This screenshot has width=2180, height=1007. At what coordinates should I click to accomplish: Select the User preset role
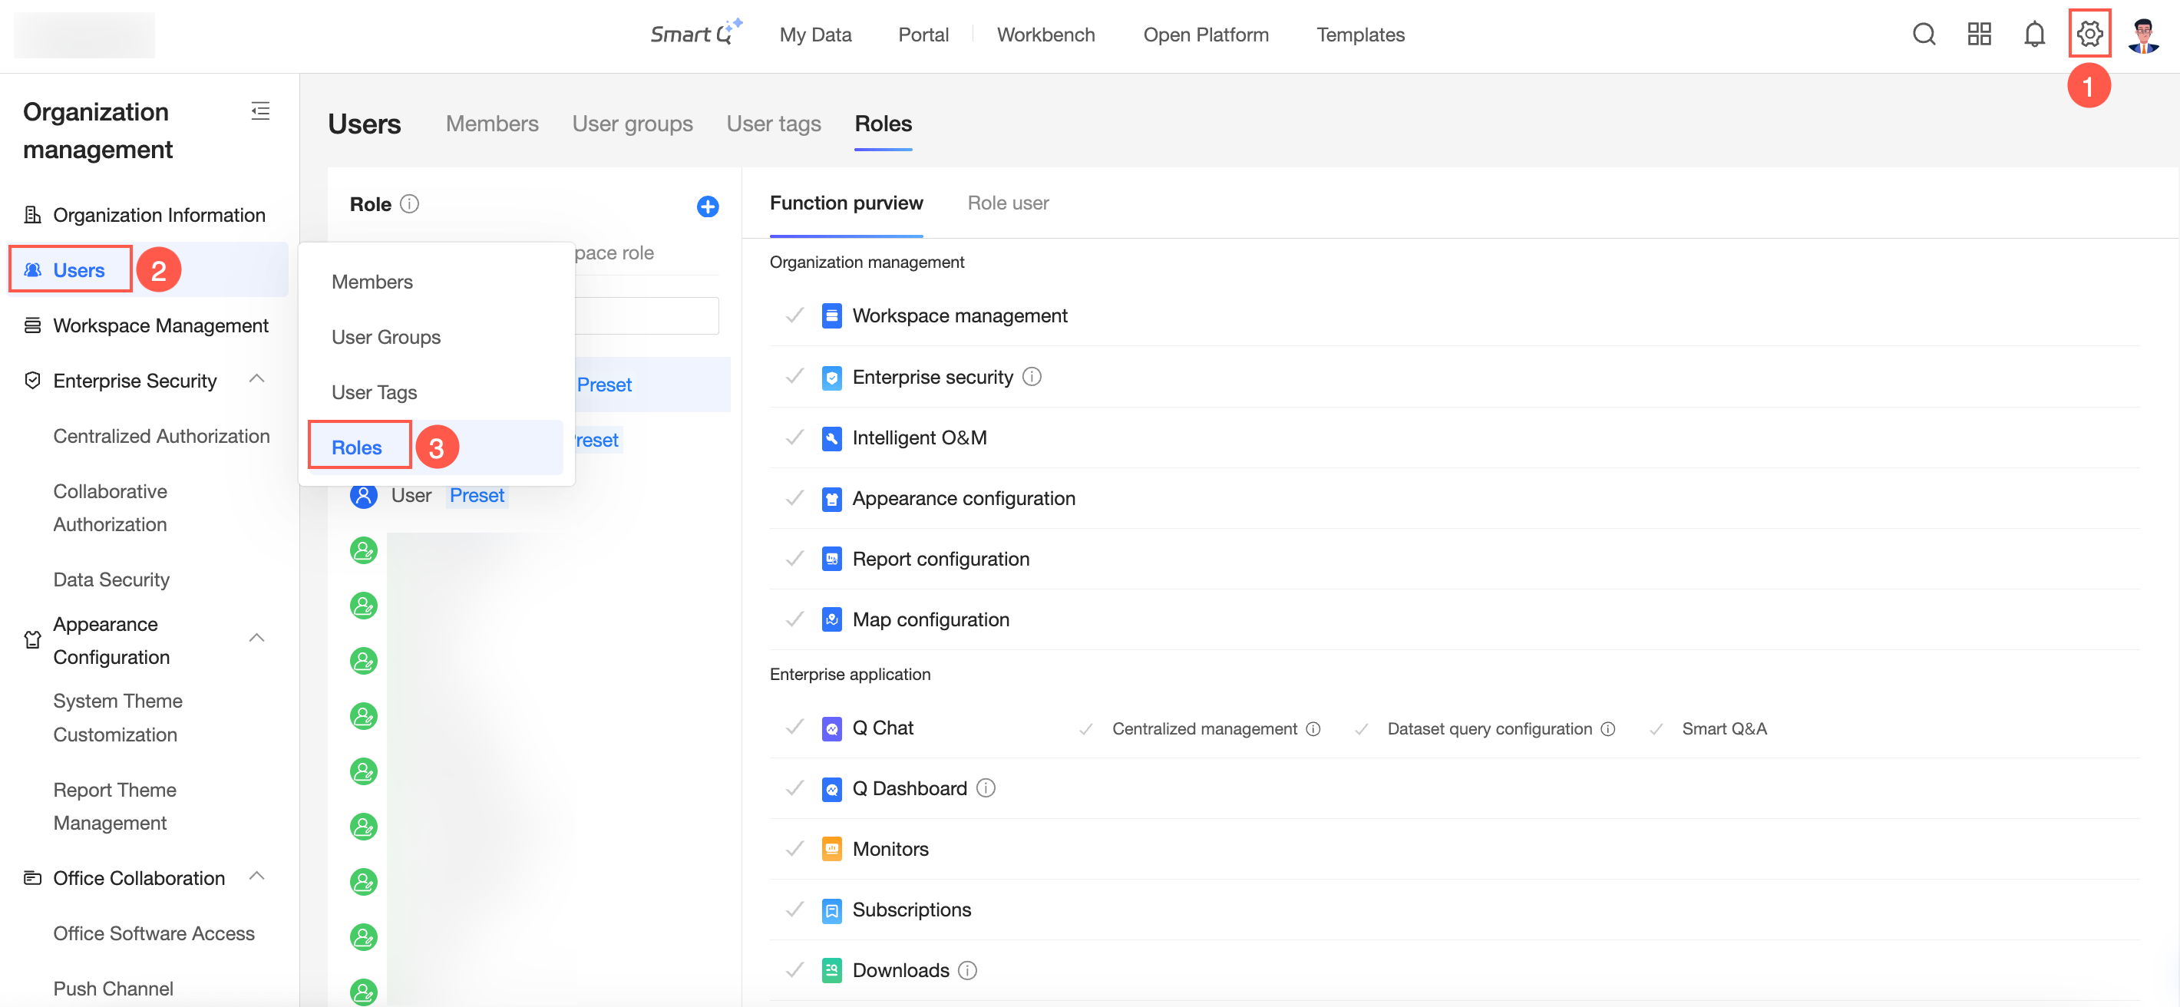click(411, 495)
